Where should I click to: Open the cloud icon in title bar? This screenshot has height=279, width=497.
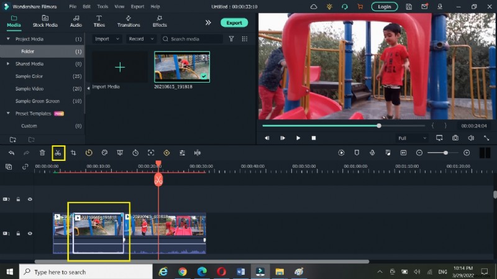tap(314, 6)
